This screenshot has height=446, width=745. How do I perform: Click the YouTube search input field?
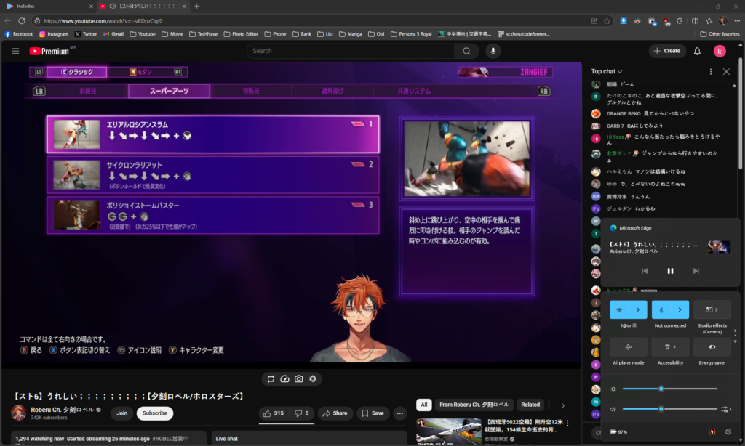pos(351,51)
